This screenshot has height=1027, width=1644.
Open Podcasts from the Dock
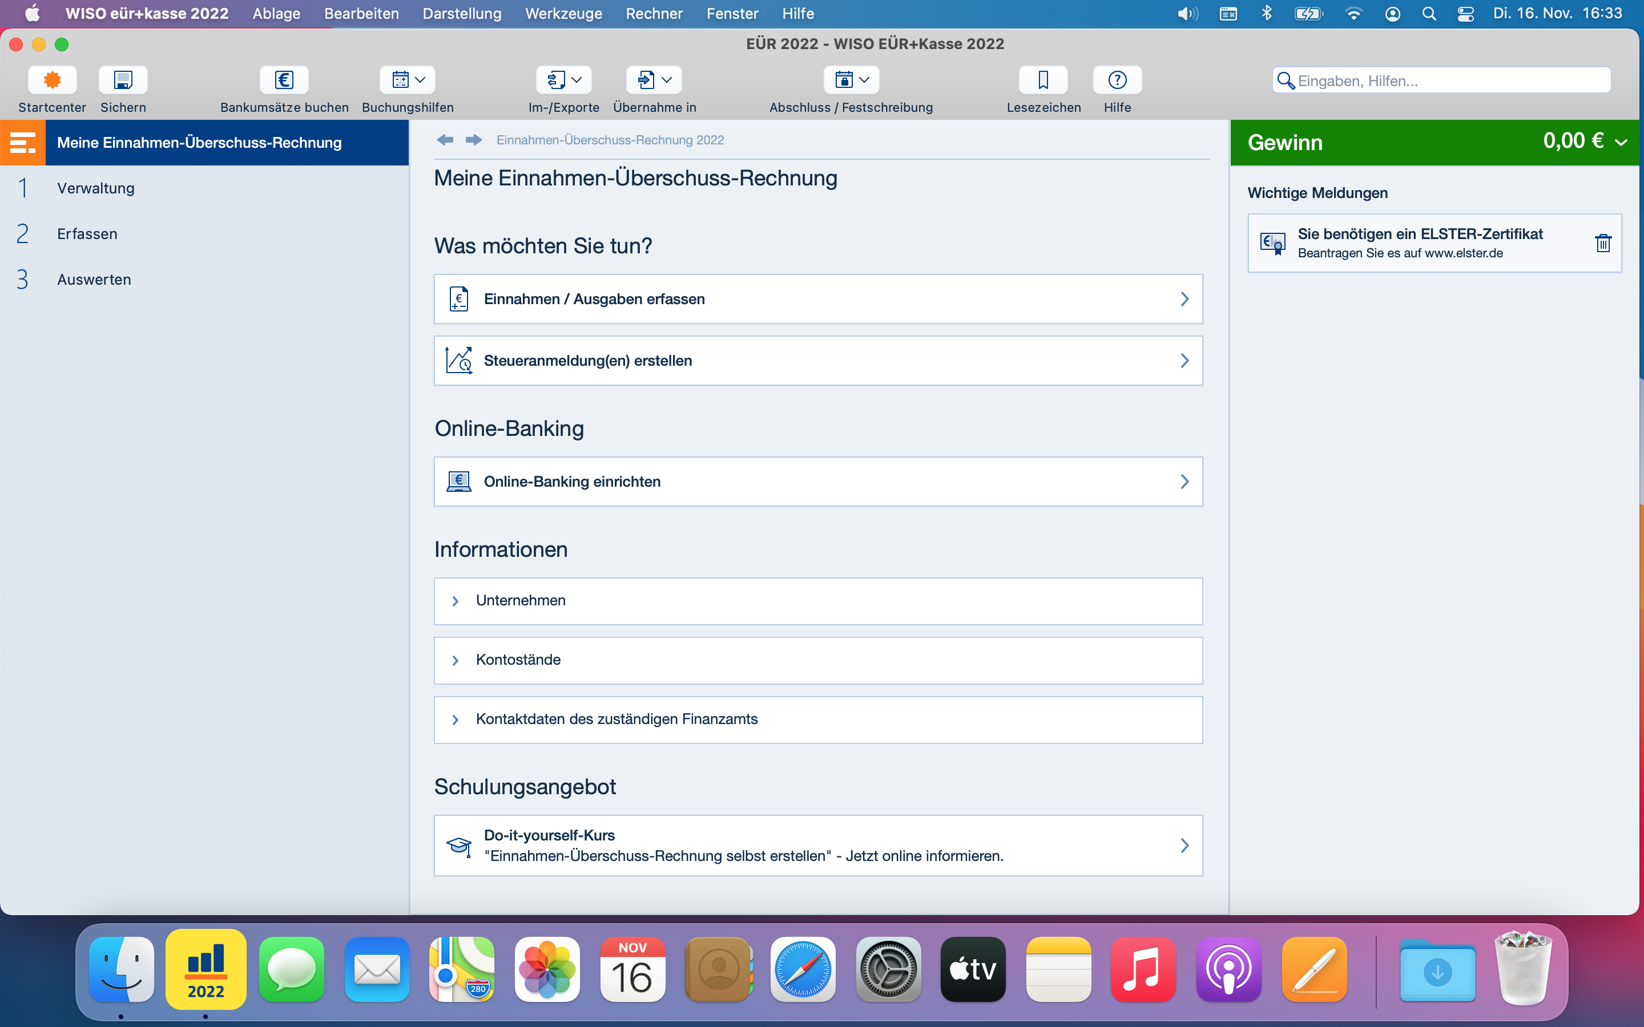[1229, 969]
